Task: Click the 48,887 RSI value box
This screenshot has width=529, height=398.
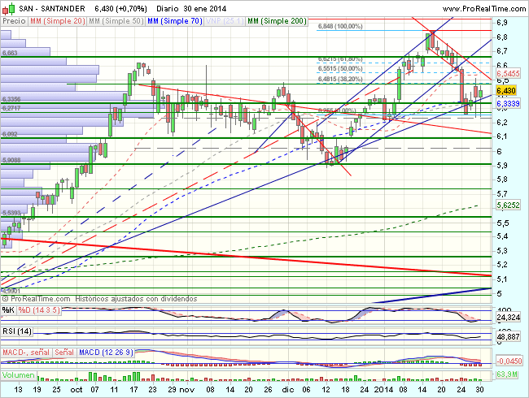Action: coord(509,337)
